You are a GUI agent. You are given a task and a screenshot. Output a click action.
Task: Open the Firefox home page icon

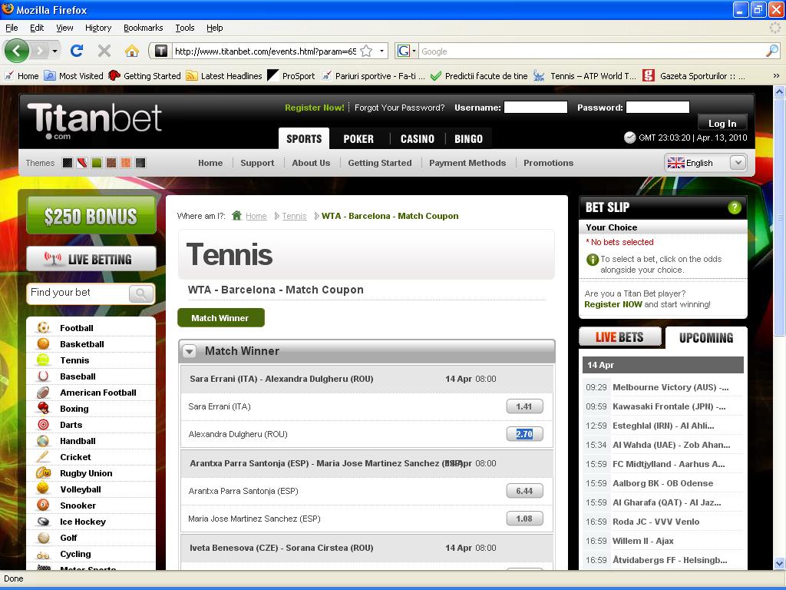(132, 51)
